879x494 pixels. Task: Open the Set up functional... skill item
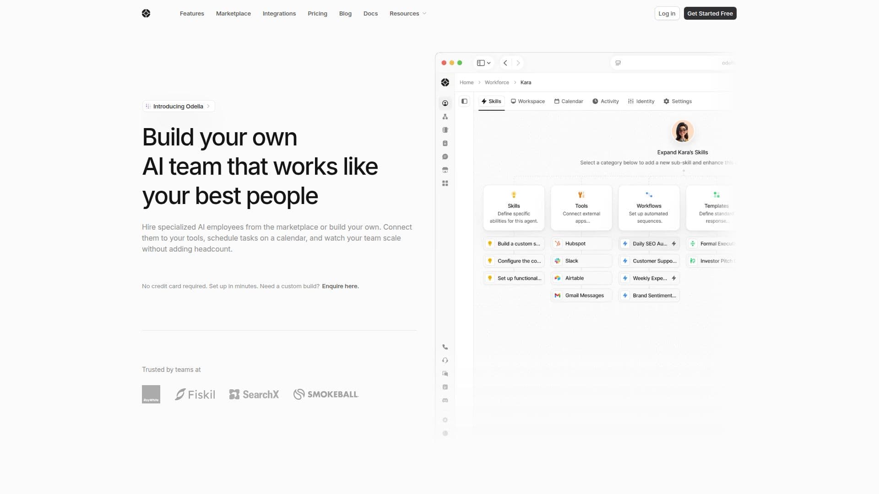click(x=514, y=278)
